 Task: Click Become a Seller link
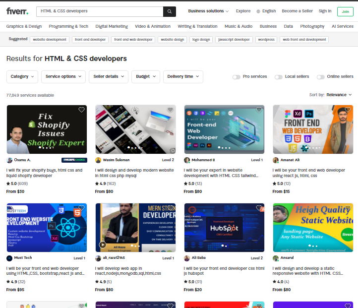(298, 11)
